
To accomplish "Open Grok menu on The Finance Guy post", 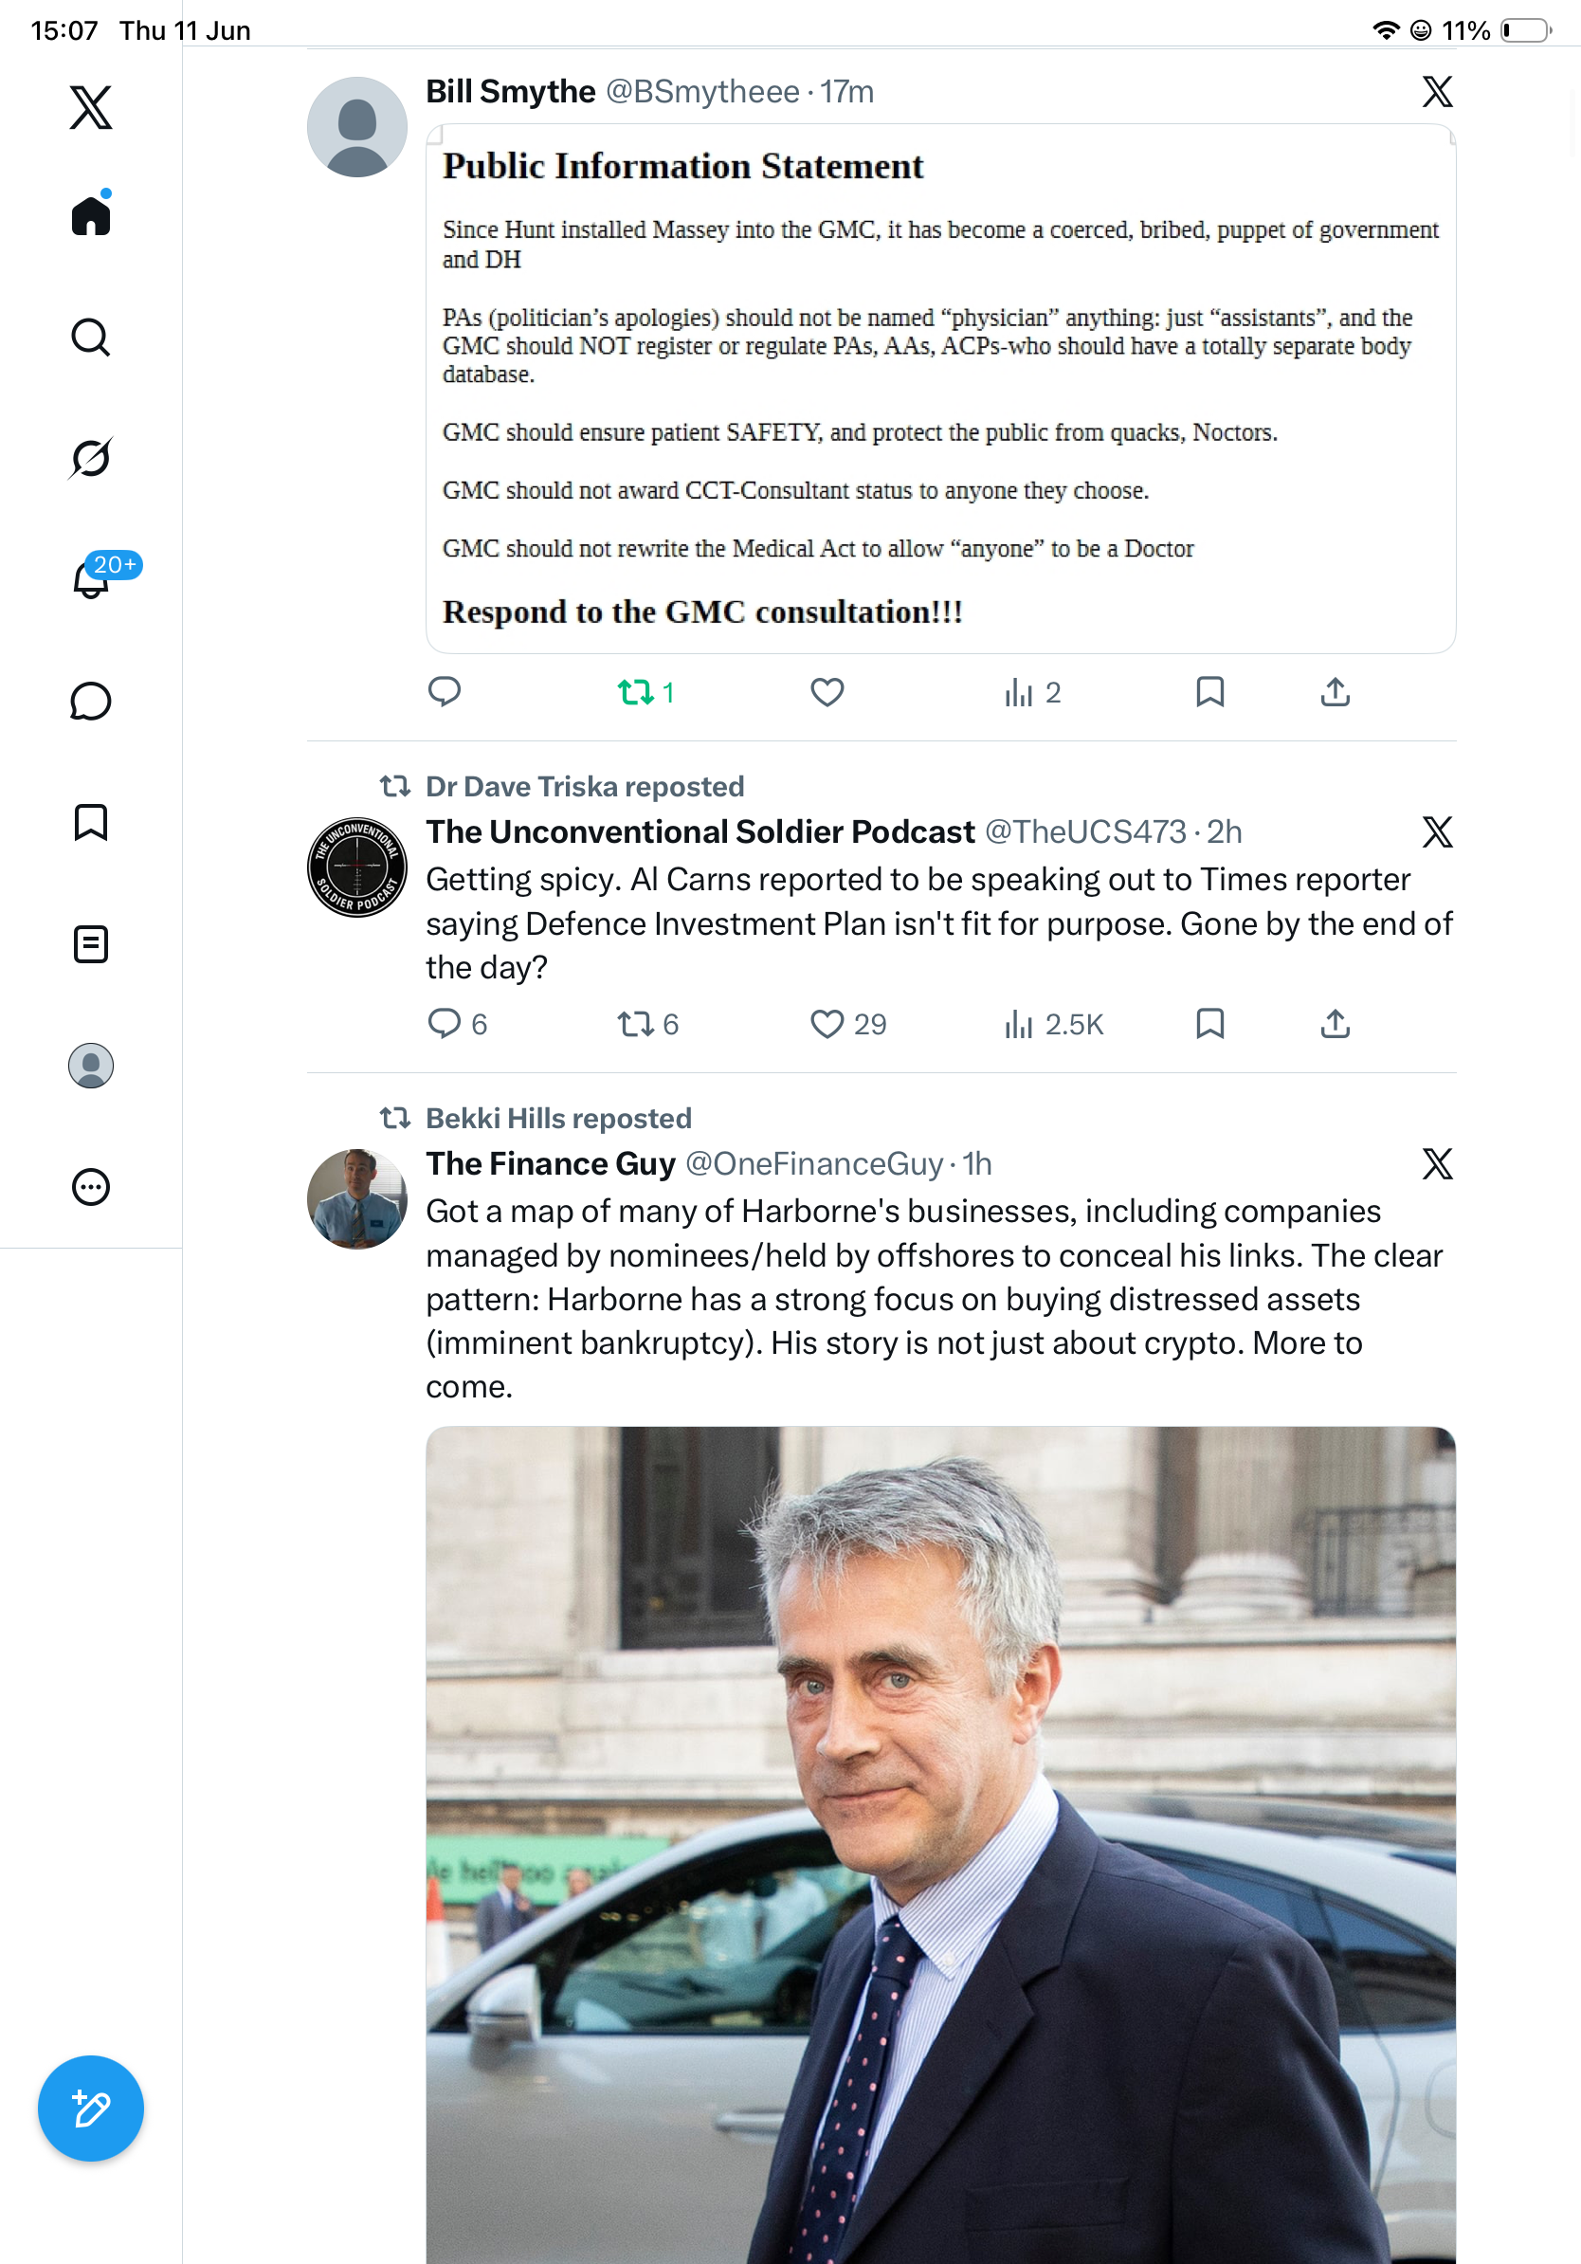I will click(x=1437, y=1163).
